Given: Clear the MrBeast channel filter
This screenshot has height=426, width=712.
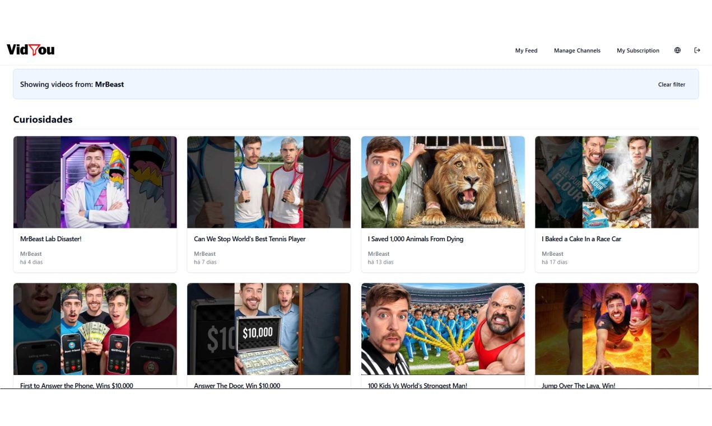Looking at the screenshot, I should pos(671,84).
